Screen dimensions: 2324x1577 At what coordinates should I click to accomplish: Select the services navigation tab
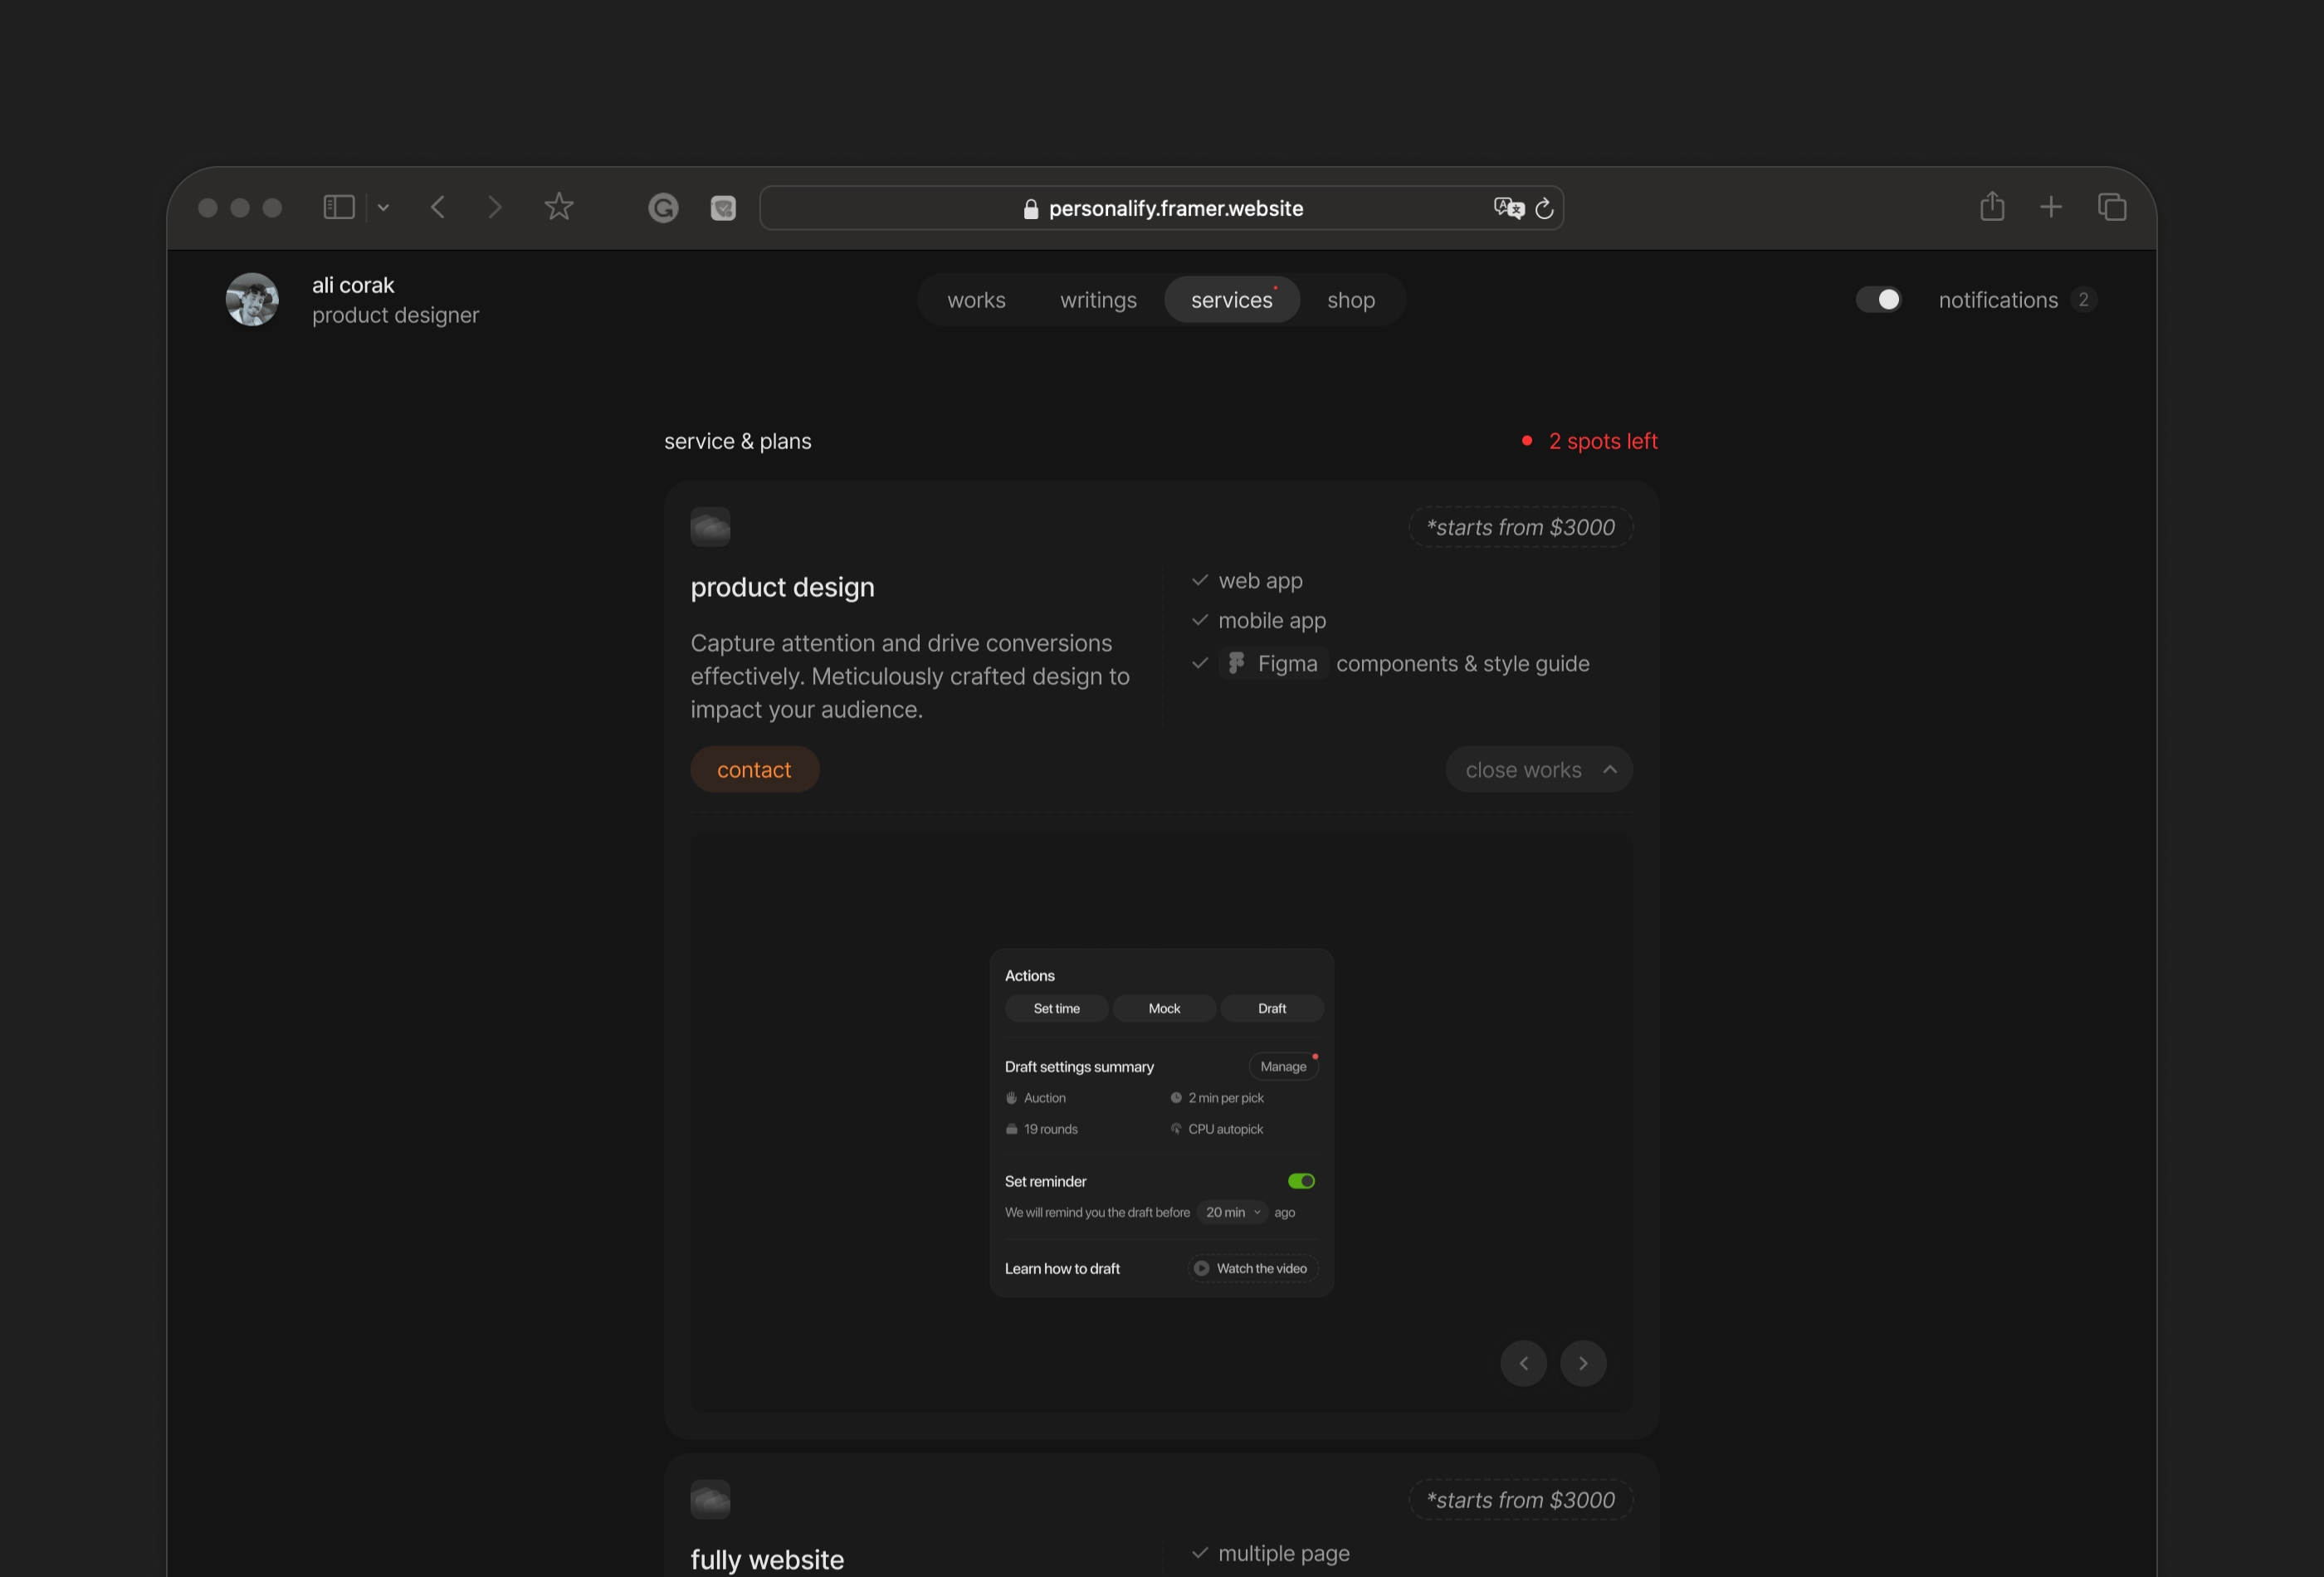pyautogui.click(x=1231, y=299)
